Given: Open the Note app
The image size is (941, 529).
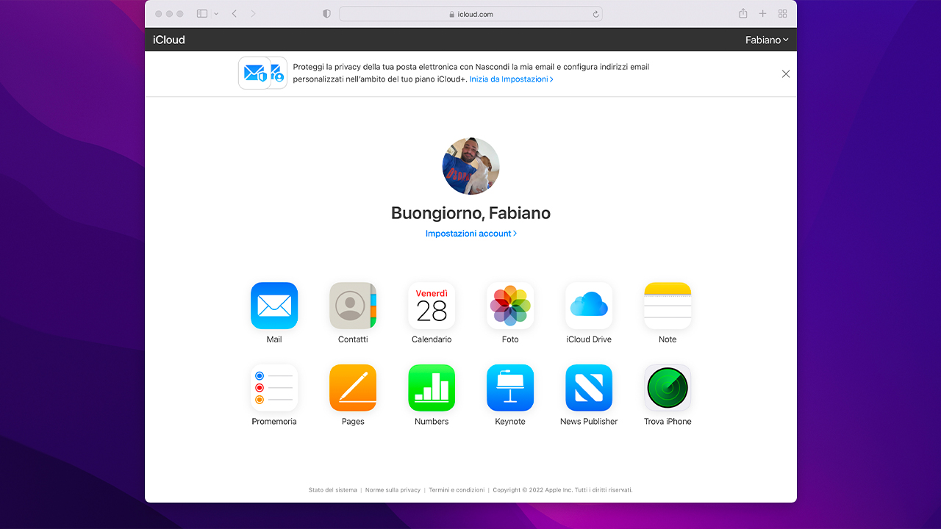Looking at the screenshot, I should coord(668,306).
